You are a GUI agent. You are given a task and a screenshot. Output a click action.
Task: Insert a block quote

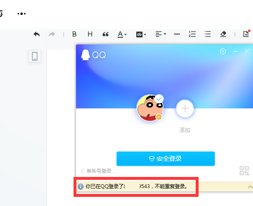(106, 34)
